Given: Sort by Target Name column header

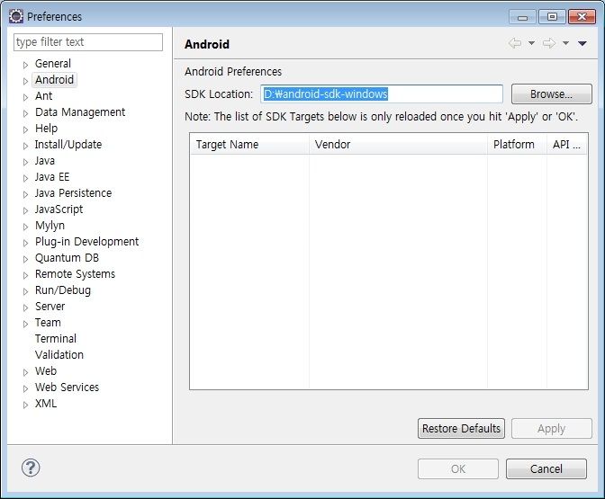Looking at the screenshot, I should pyautogui.click(x=249, y=145).
